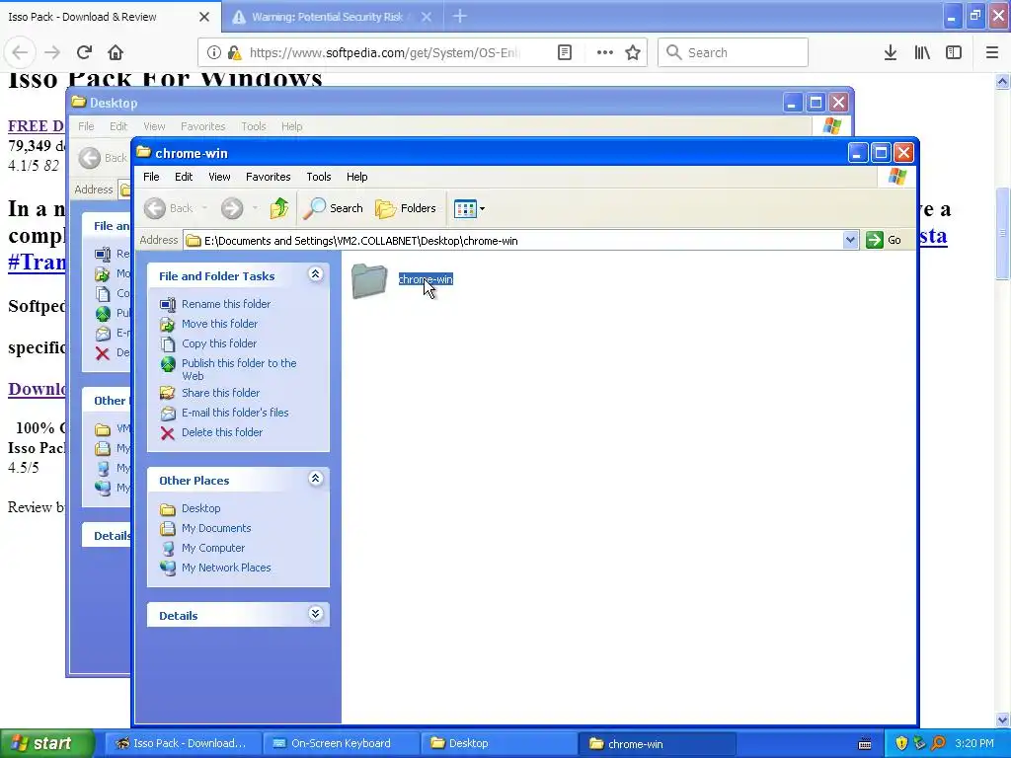Close the Isso Pack Firefox tab

[x=204, y=17]
